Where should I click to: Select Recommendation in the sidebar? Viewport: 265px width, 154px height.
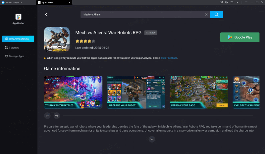tap(18, 39)
